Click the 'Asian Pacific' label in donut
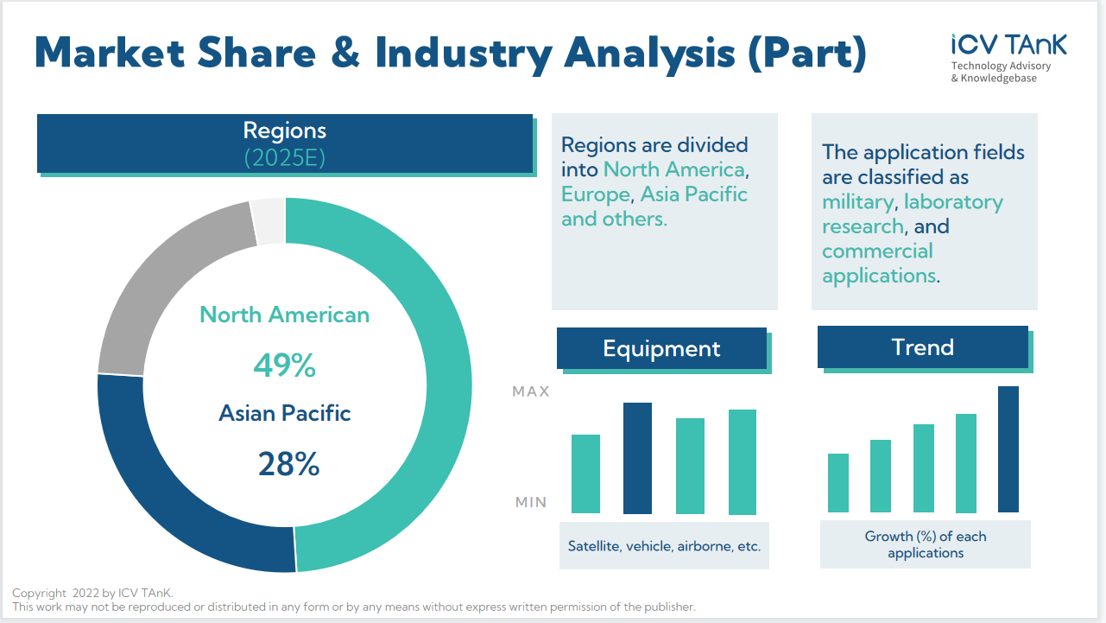 [x=285, y=413]
